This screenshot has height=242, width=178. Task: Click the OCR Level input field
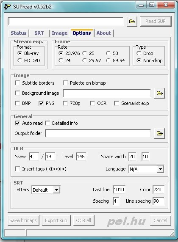81,157
